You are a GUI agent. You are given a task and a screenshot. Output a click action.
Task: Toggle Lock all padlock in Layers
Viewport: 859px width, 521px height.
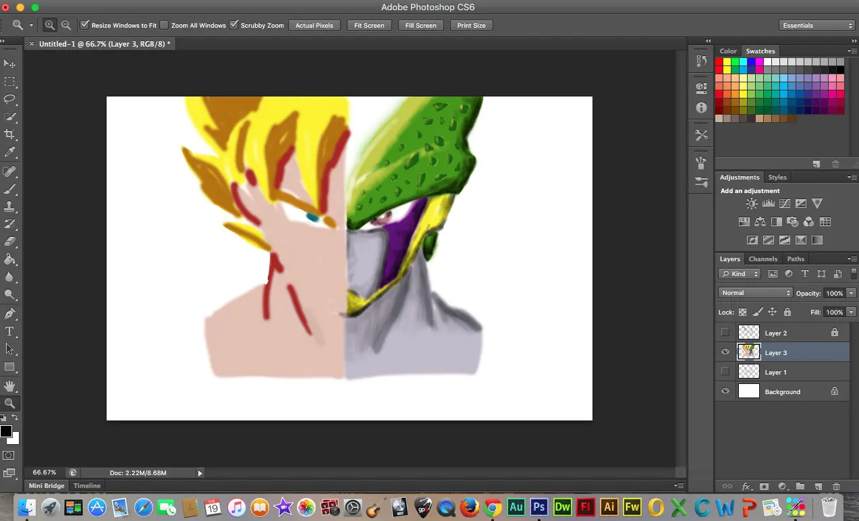point(787,312)
